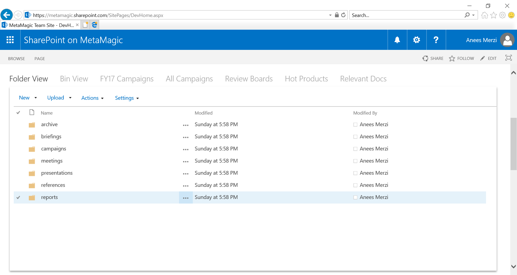The width and height of the screenshot is (517, 275).
Task: Open the PAGE ribbon tab
Action: [x=40, y=59]
